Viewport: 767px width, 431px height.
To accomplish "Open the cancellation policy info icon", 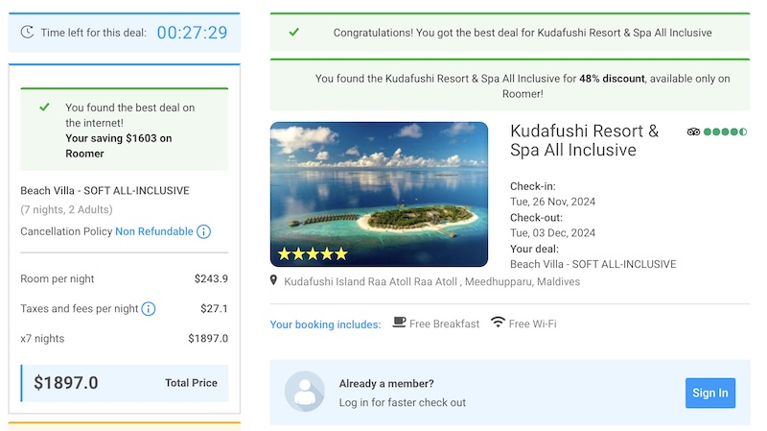I will pos(203,231).
